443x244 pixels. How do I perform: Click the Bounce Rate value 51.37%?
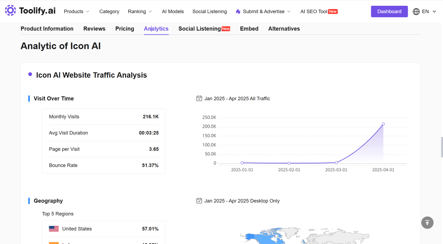(150, 165)
